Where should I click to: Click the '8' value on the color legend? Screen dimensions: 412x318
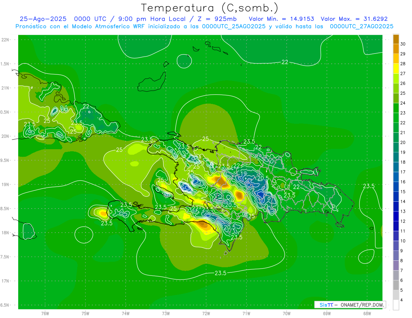point(402,261)
